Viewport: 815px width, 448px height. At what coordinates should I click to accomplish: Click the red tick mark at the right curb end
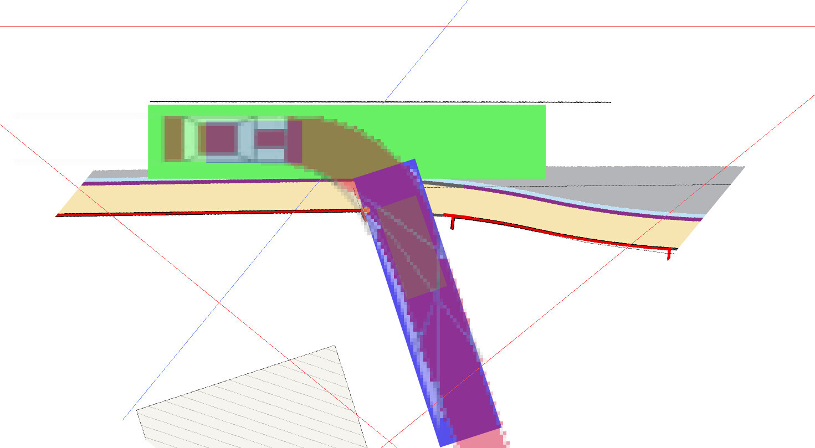[669, 255]
